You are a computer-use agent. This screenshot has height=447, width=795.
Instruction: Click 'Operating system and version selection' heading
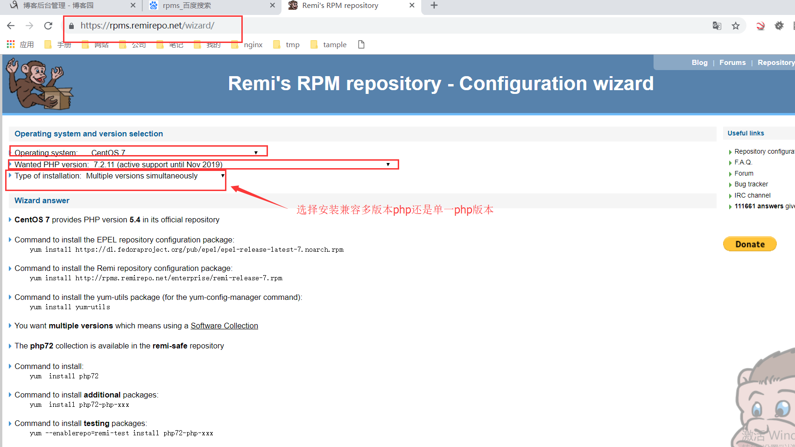(x=89, y=134)
